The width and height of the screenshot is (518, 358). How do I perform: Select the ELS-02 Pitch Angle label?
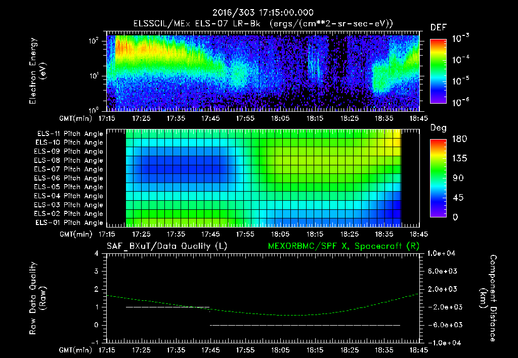click(68, 214)
